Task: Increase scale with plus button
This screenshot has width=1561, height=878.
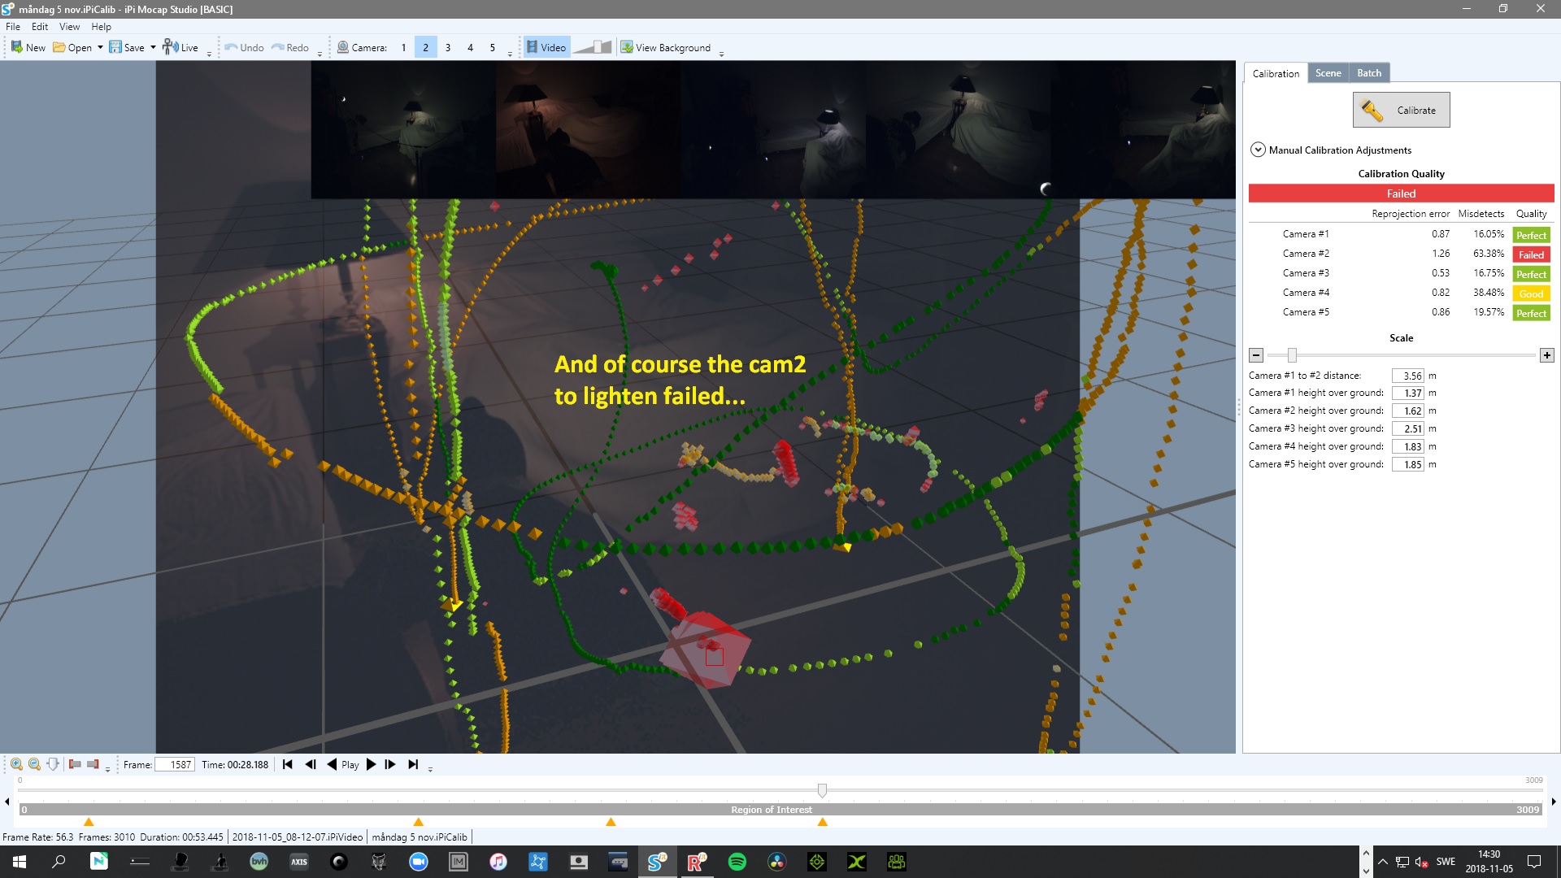Action: [x=1546, y=355]
